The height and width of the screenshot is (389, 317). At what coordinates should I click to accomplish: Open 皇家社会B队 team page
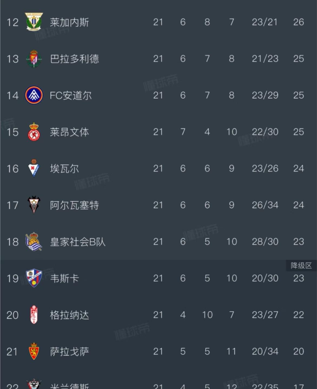(x=78, y=242)
